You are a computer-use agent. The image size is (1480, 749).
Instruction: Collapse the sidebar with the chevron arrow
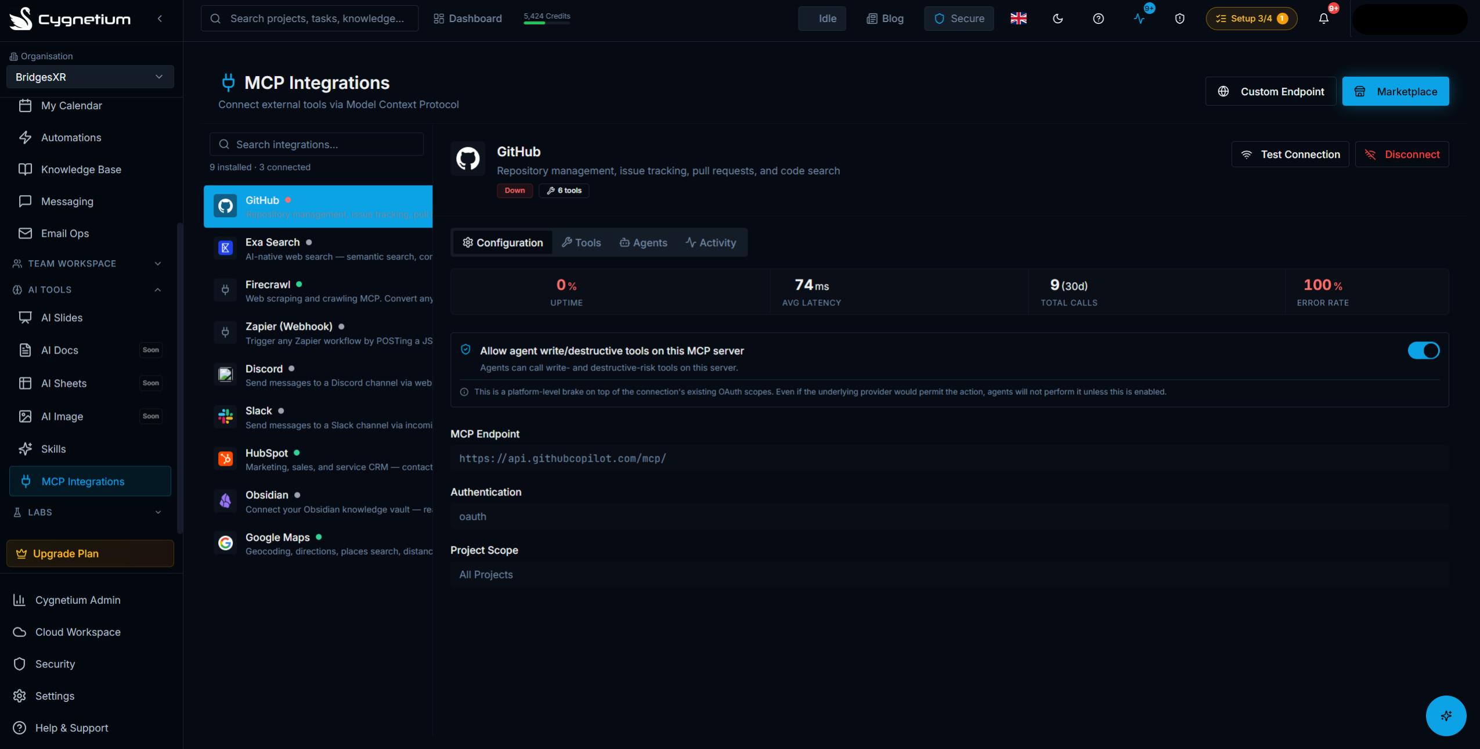pos(160,19)
